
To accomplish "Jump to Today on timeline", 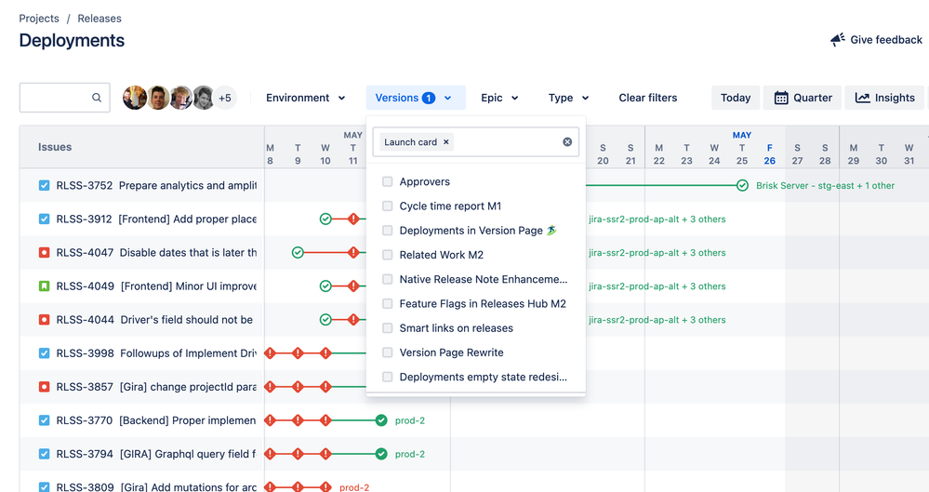I will point(736,98).
